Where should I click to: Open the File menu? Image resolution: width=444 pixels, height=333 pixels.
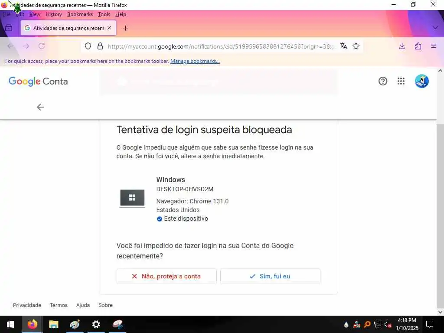tap(6, 14)
